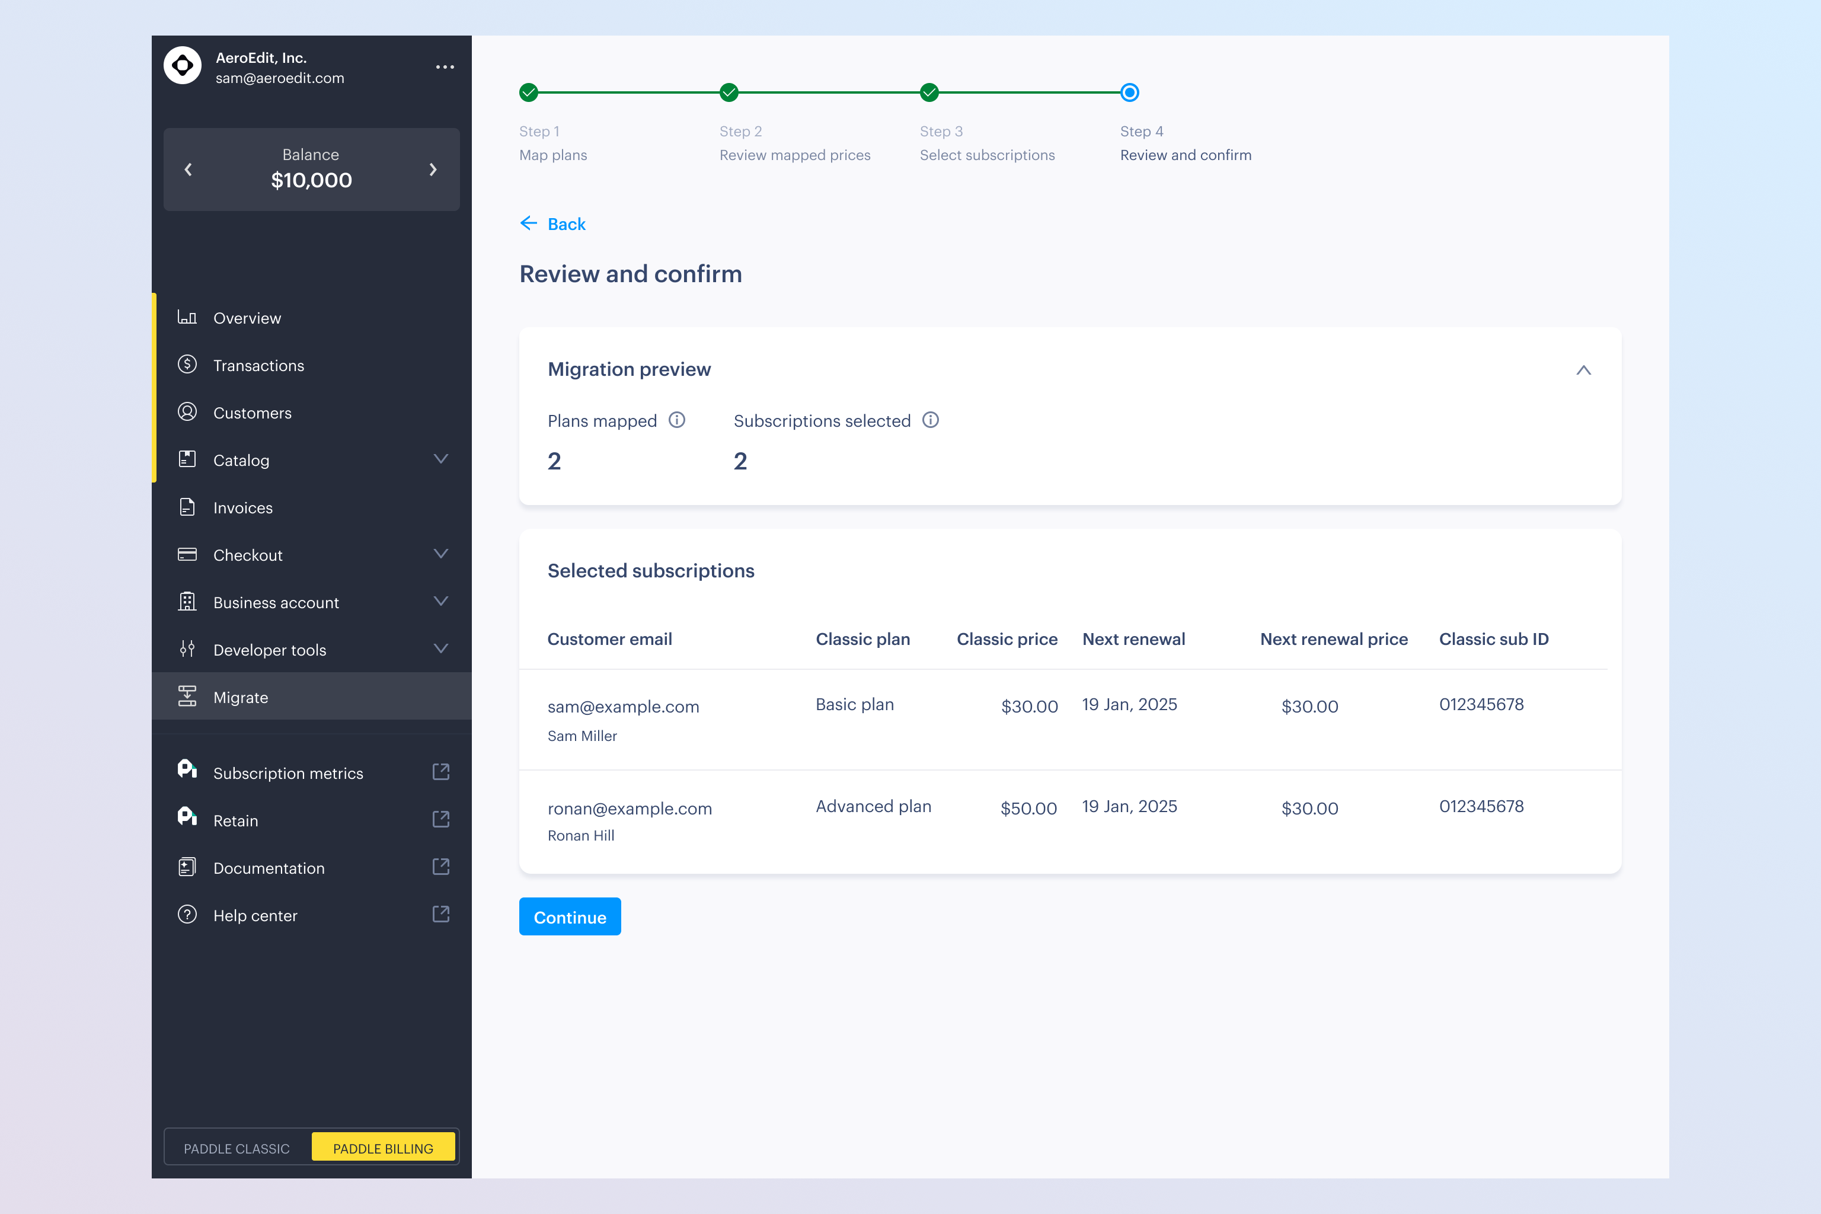Image resolution: width=1821 pixels, height=1214 pixels.
Task: Open Subscription metrics external link icon
Action: [440, 772]
